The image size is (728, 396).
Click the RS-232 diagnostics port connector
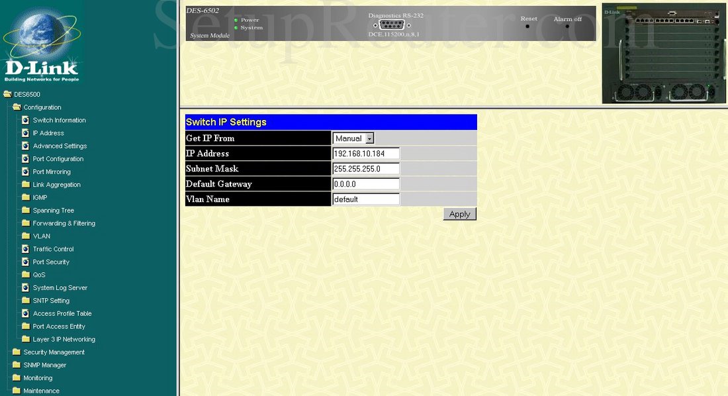(396, 25)
